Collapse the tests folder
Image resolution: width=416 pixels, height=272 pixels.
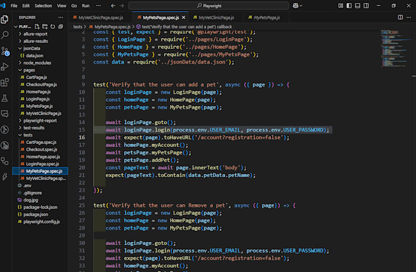(x=28, y=135)
